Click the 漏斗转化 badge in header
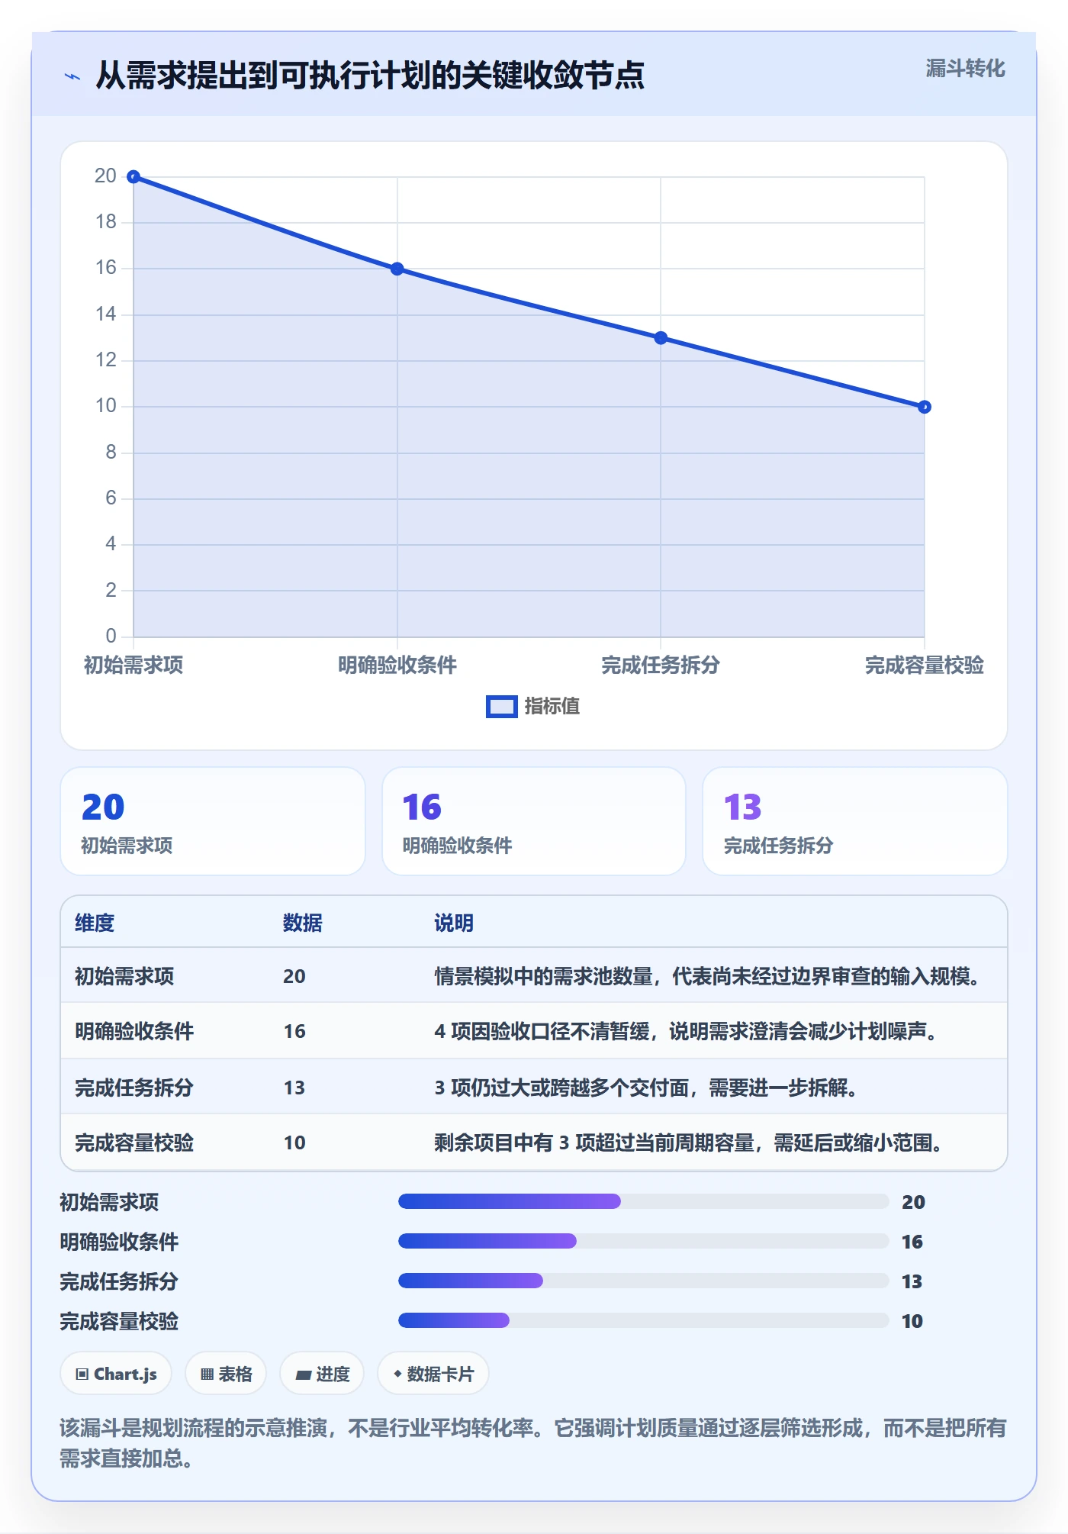The width and height of the screenshot is (1068, 1534). pyautogui.click(x=965, y=69)
